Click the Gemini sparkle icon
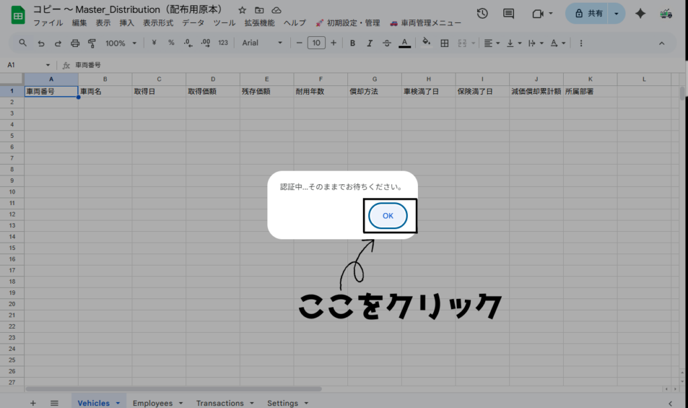Screen dimensions: 688x408 (x=640, y=13)
